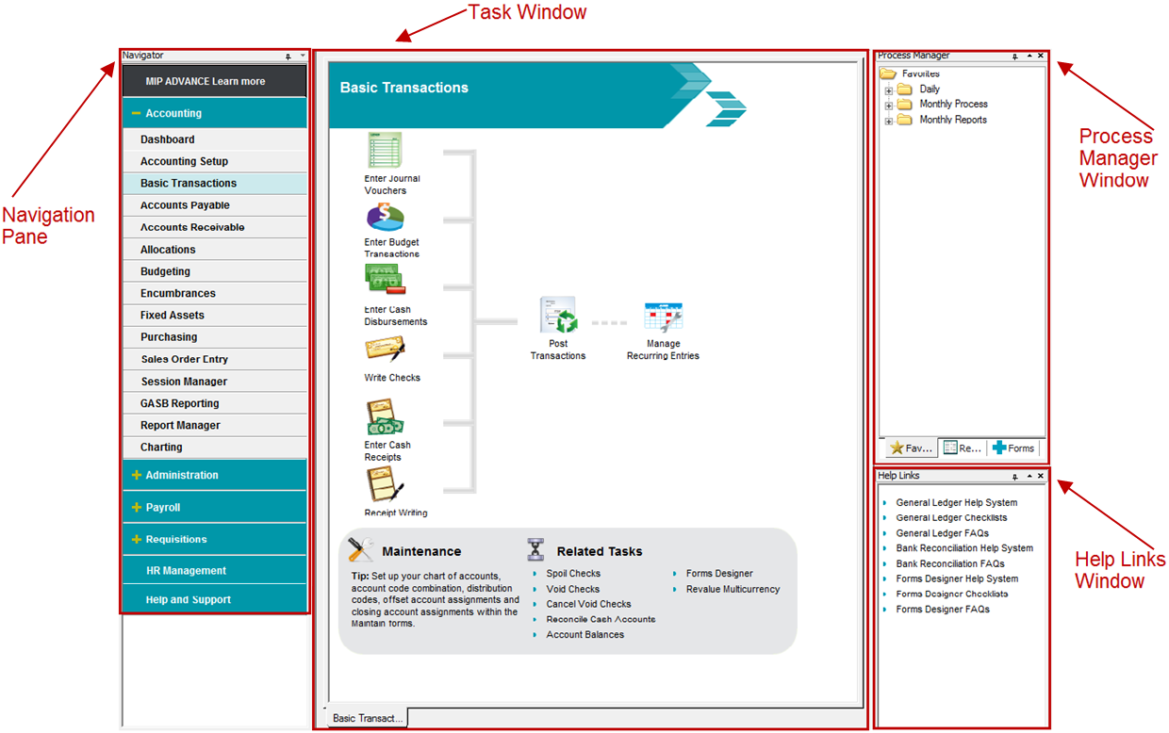1169x733 pixels.
Task: Toggle the pin on Help Links panel
Action: click(x=1014, y=477)
